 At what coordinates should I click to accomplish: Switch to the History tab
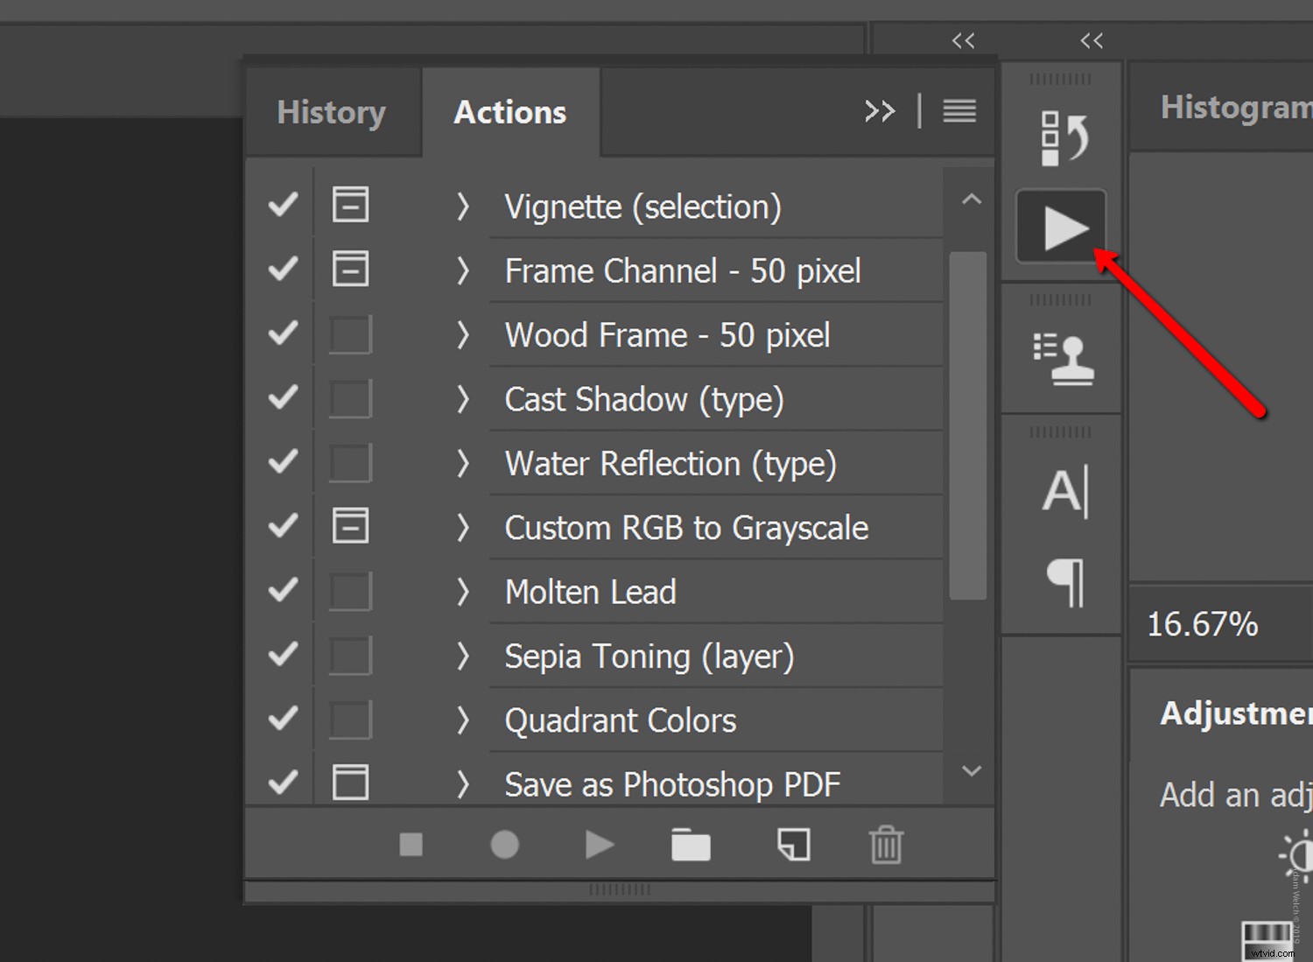[331, 112]
